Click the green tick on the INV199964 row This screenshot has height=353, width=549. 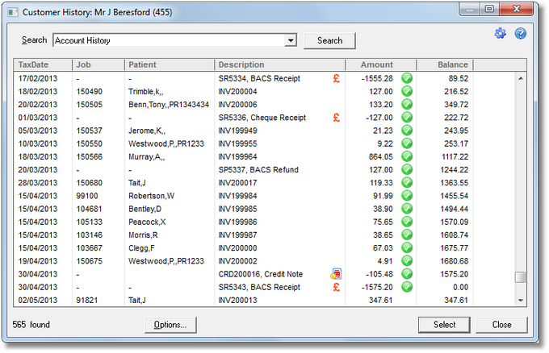[407, 156]
